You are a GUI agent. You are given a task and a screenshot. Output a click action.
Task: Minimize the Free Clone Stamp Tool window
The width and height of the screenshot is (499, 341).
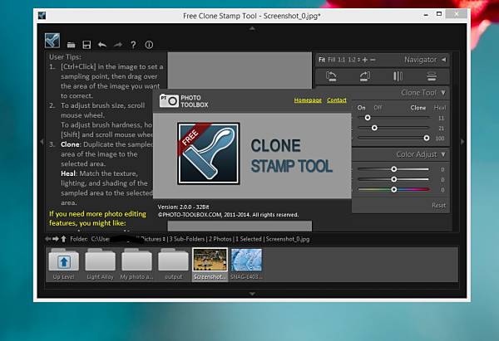[x=426, y=15]
